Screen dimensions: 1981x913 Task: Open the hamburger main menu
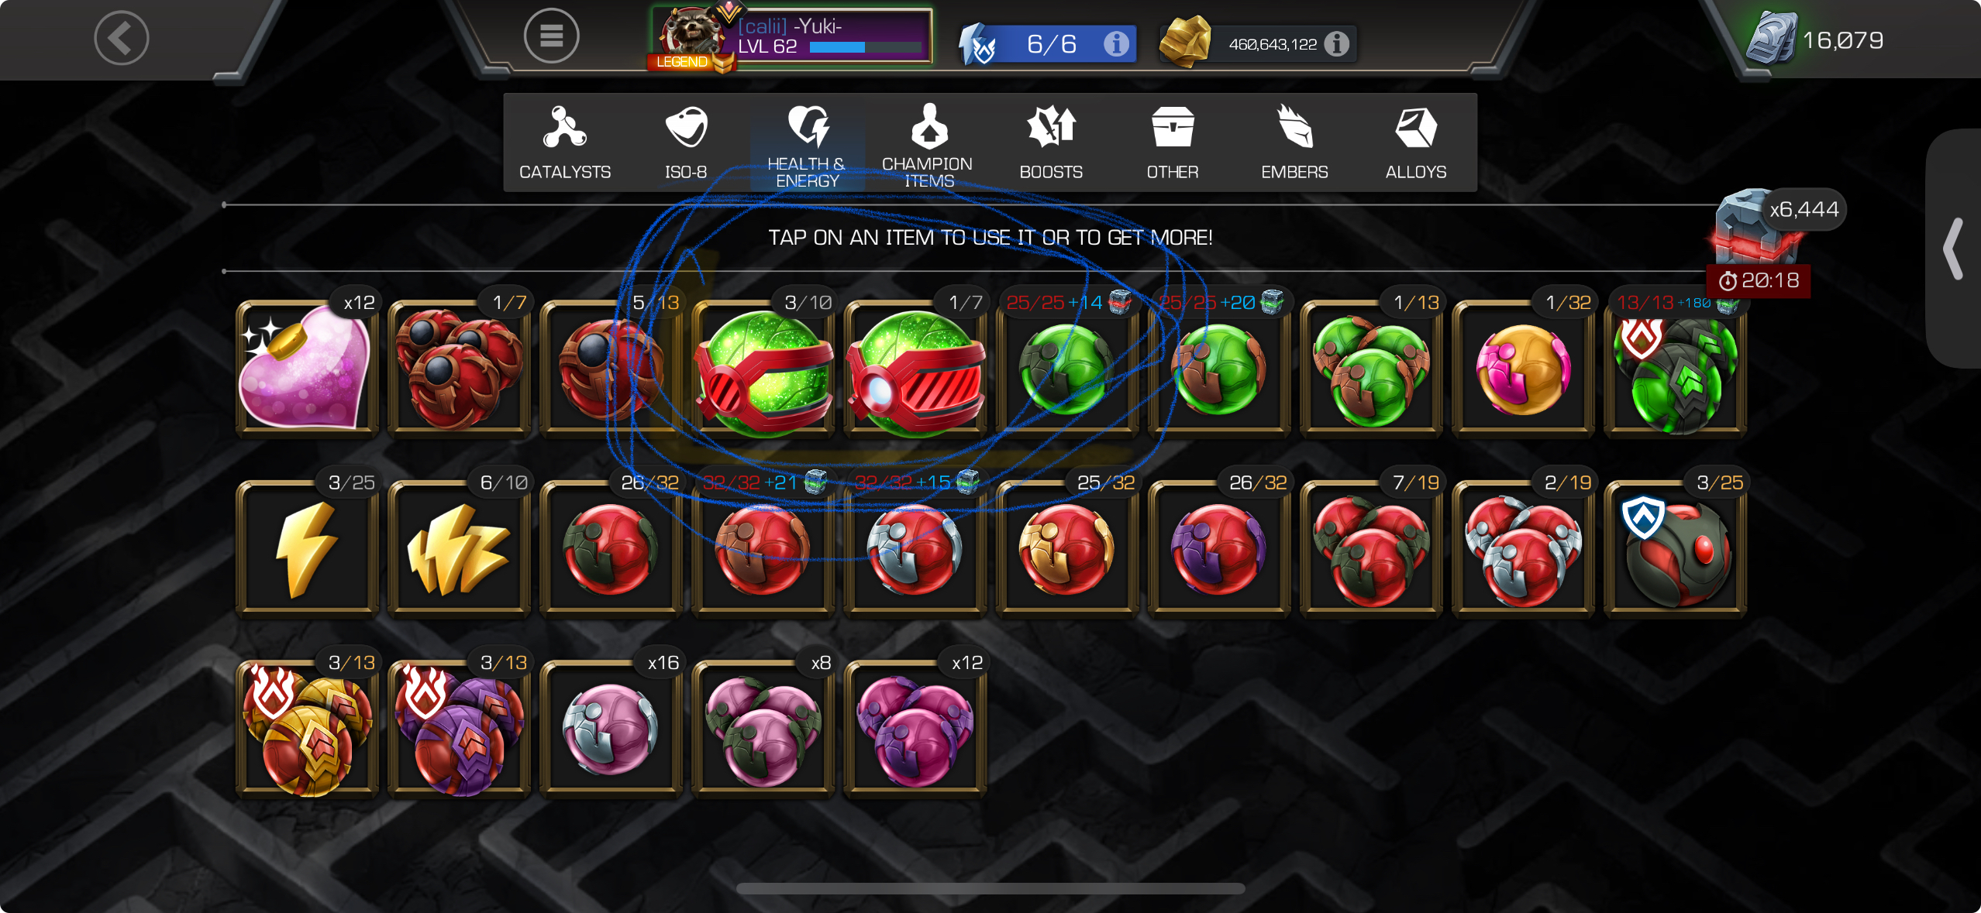coord(551,36)
